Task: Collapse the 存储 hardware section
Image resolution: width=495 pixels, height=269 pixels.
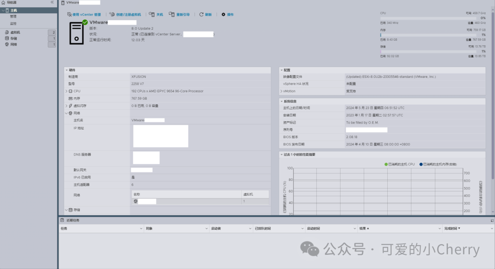Action: tap(66, 210)
